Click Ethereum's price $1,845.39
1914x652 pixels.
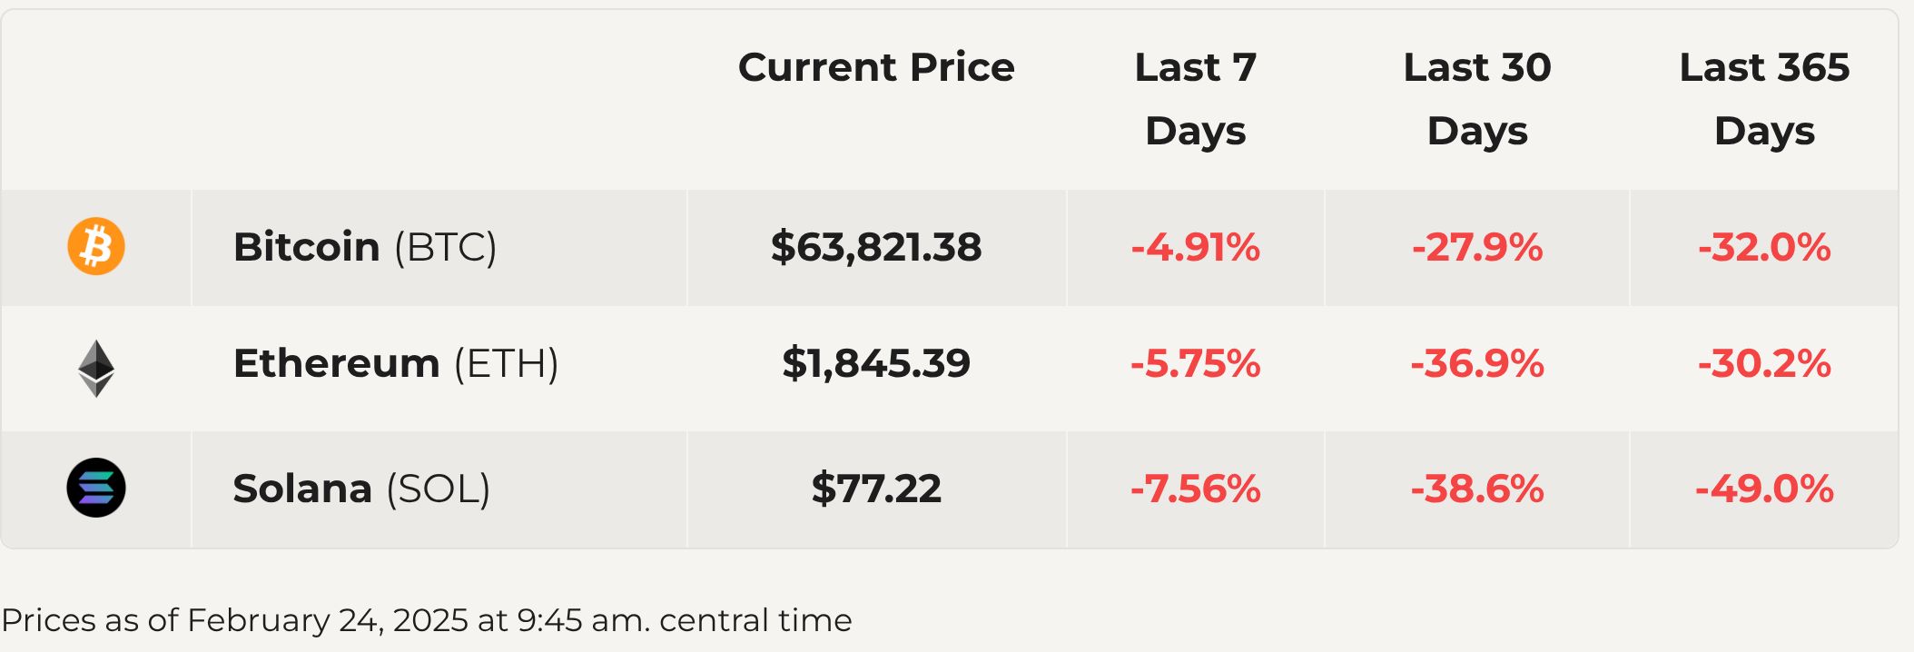click(x=876, y=363)
